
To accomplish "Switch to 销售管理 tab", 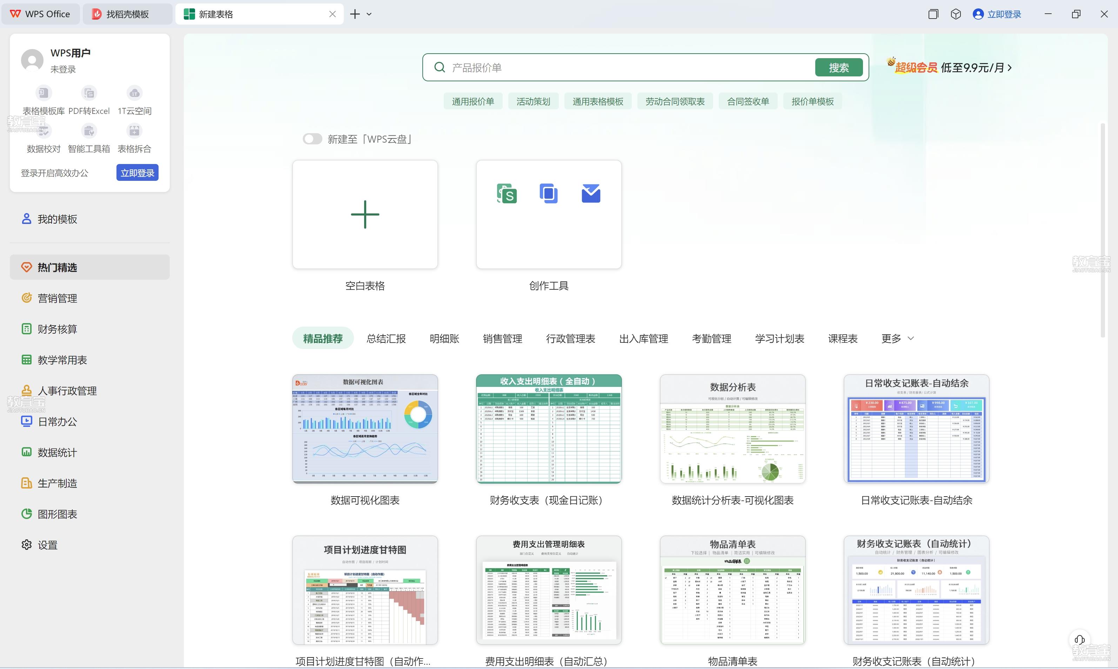I will (503, 339).
